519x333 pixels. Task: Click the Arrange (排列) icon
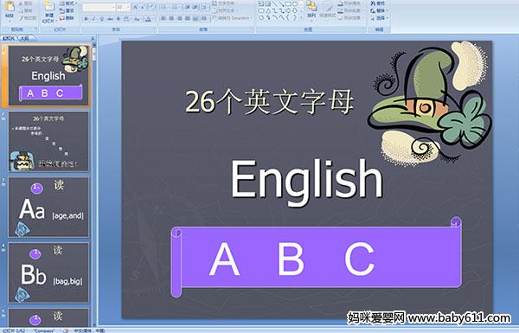tap(311, 6)
